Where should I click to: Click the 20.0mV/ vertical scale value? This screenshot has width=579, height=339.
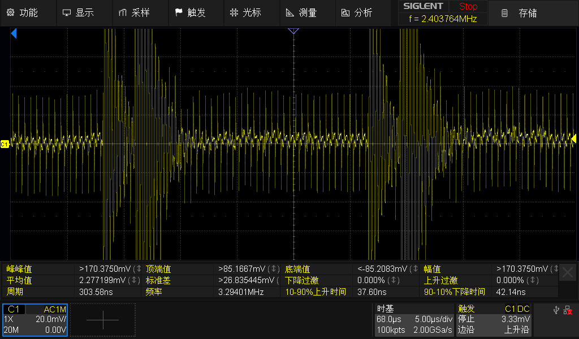tap(51, 319)
